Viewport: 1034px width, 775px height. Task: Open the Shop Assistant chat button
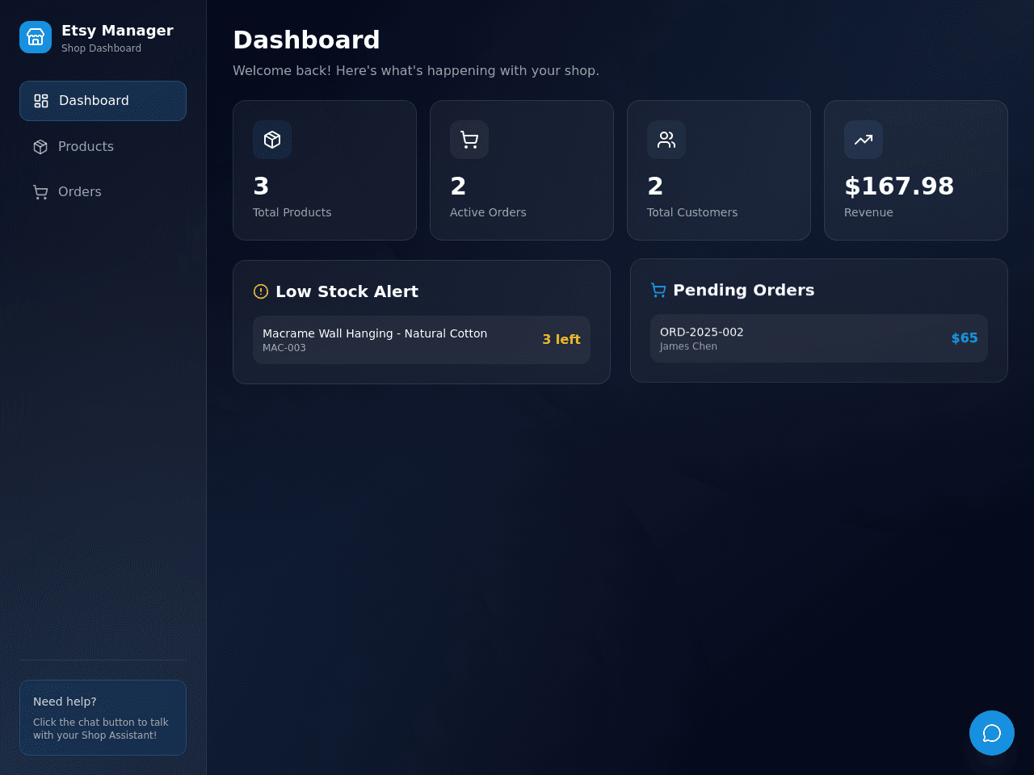coord(992,733)
